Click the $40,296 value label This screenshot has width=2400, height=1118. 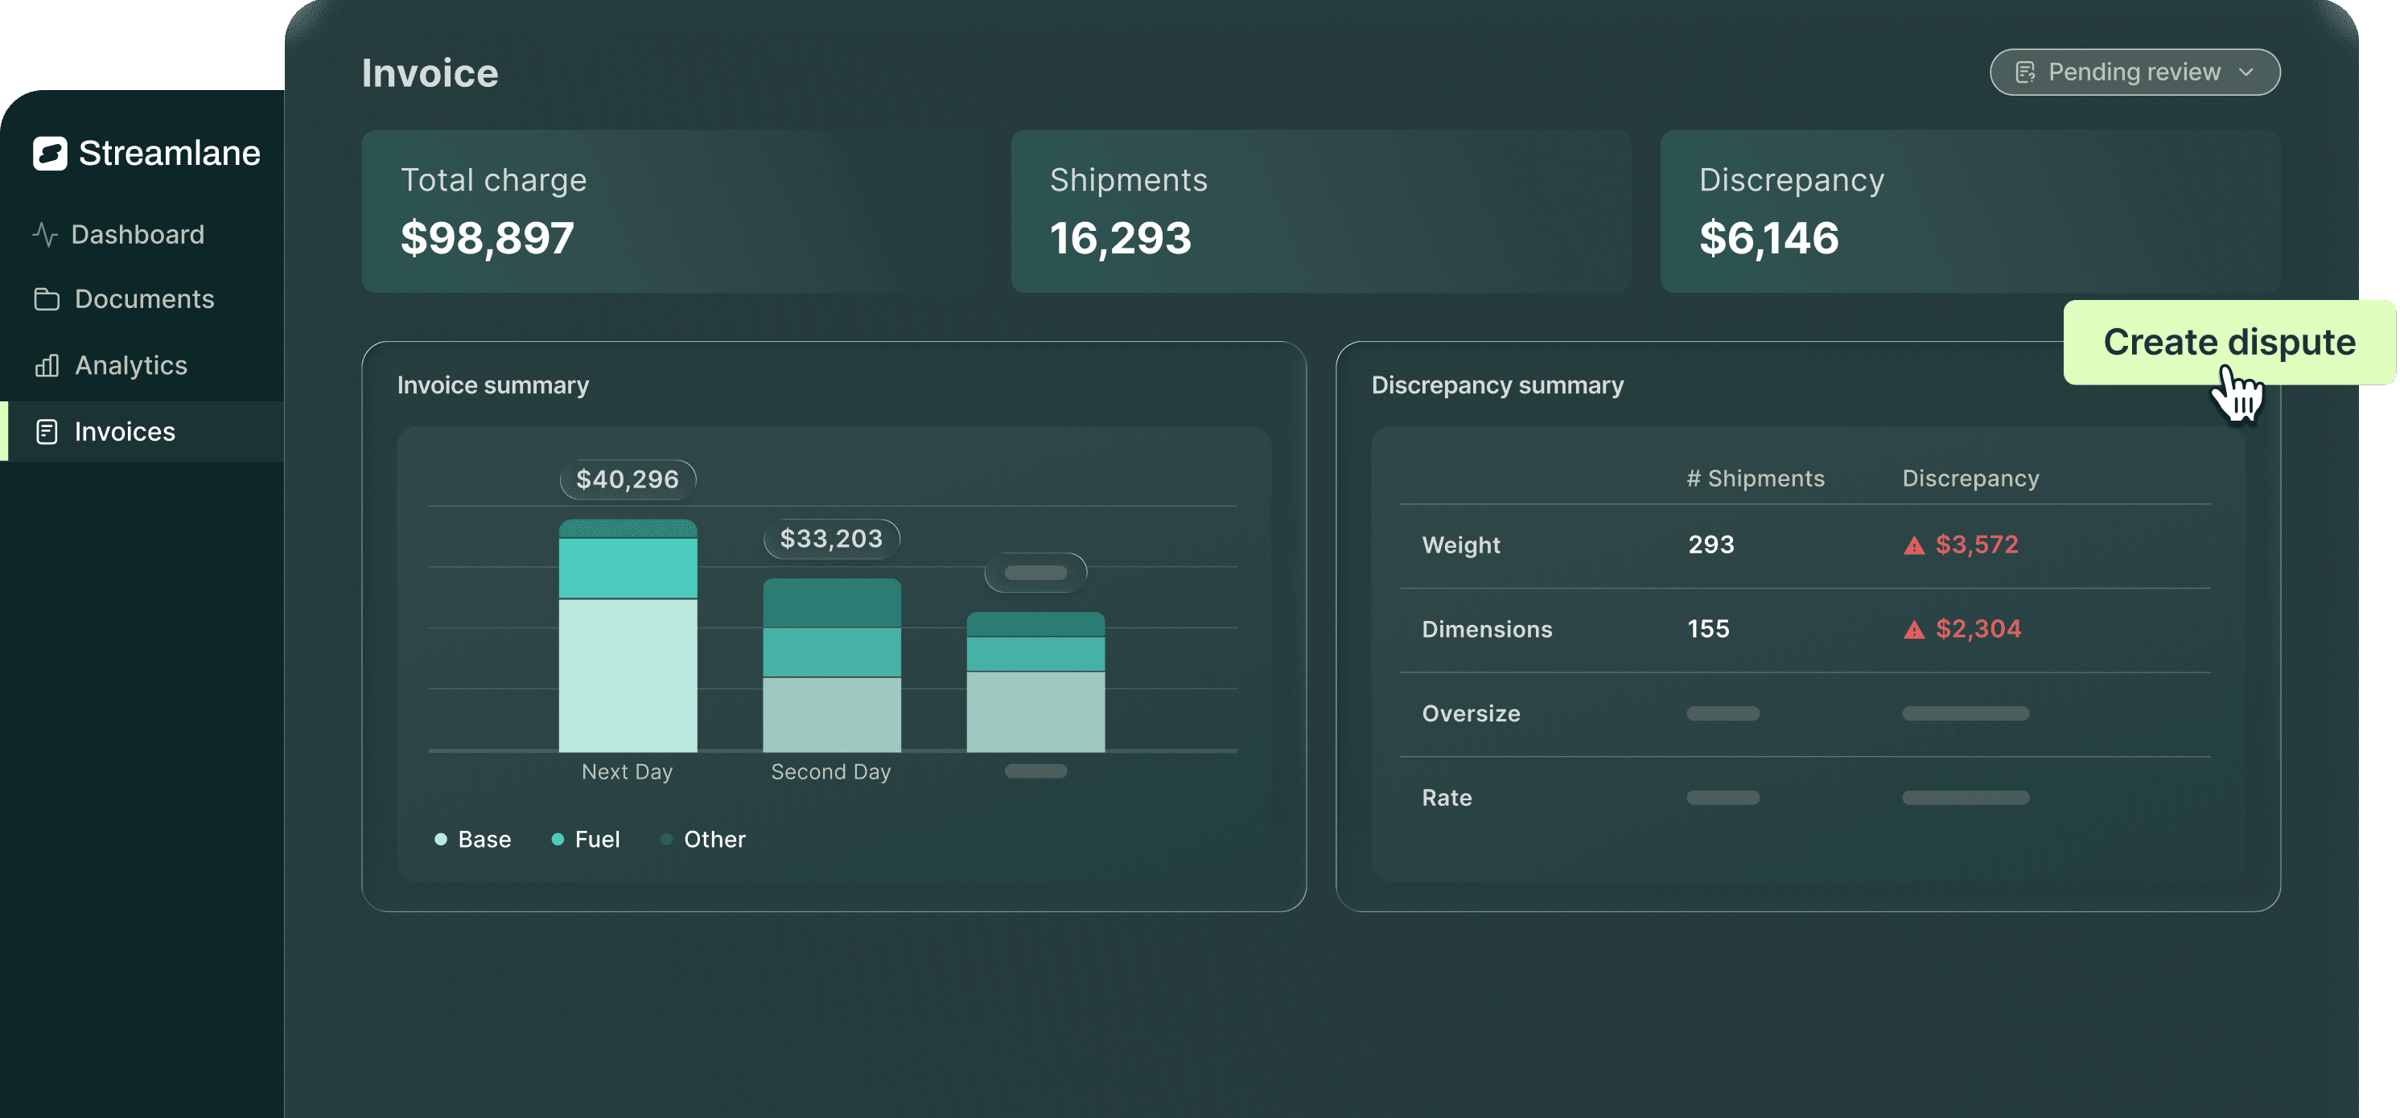pyautogui.click(x=626, y=479)
